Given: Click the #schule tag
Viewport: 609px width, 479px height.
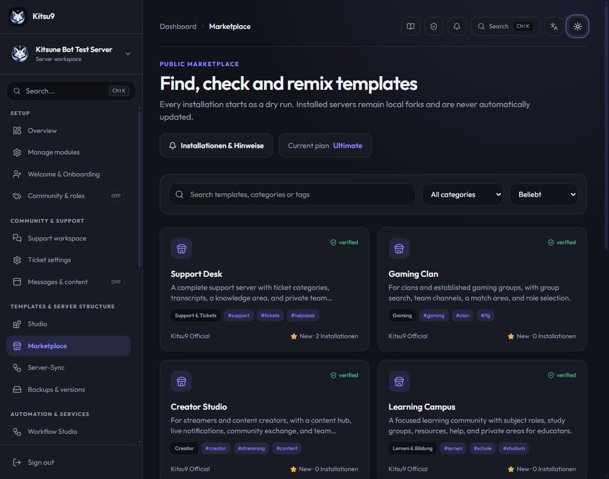Looking at the screenshot, I should point(482,449).
